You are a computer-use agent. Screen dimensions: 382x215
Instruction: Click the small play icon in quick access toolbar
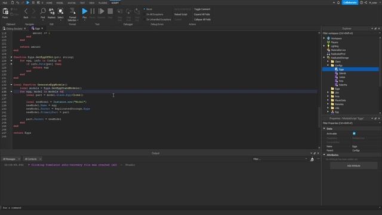pos(28,2)
